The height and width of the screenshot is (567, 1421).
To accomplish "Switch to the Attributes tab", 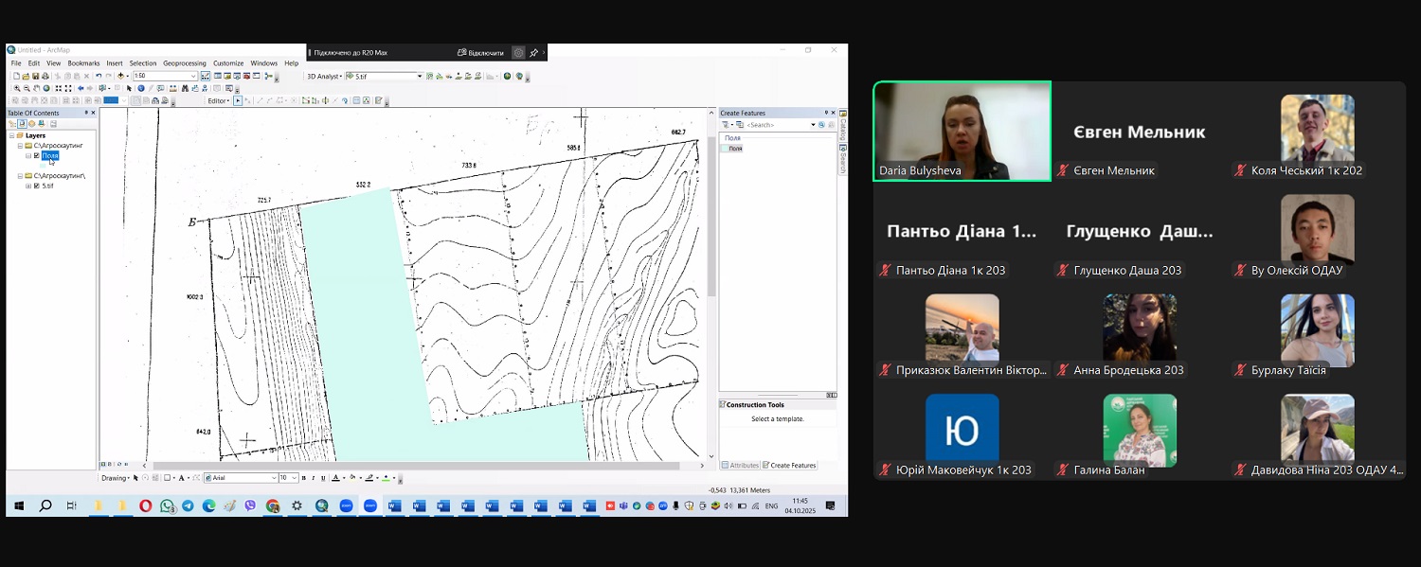I will point(742,465).
